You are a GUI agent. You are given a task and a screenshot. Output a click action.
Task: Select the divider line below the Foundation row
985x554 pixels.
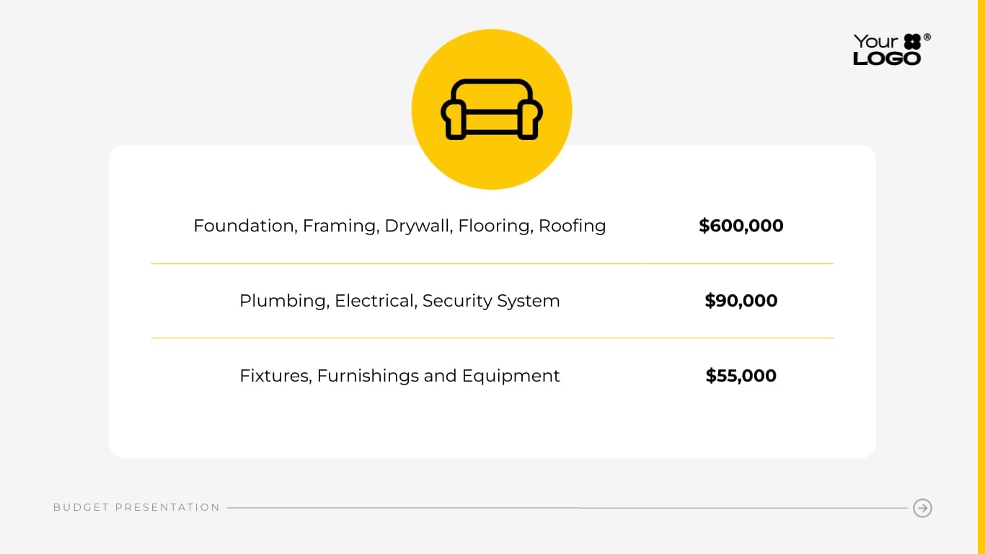coord(492,264)
